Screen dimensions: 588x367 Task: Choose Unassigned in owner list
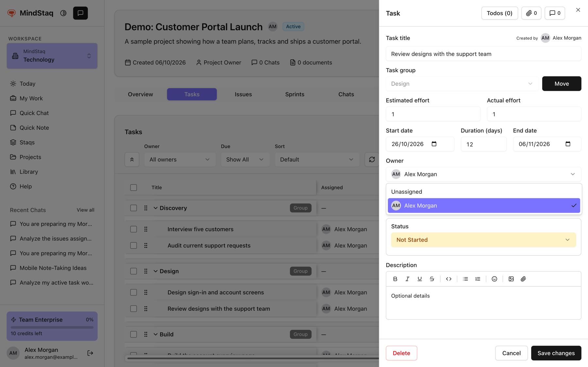pyautogui.click(x=484, y=192)
